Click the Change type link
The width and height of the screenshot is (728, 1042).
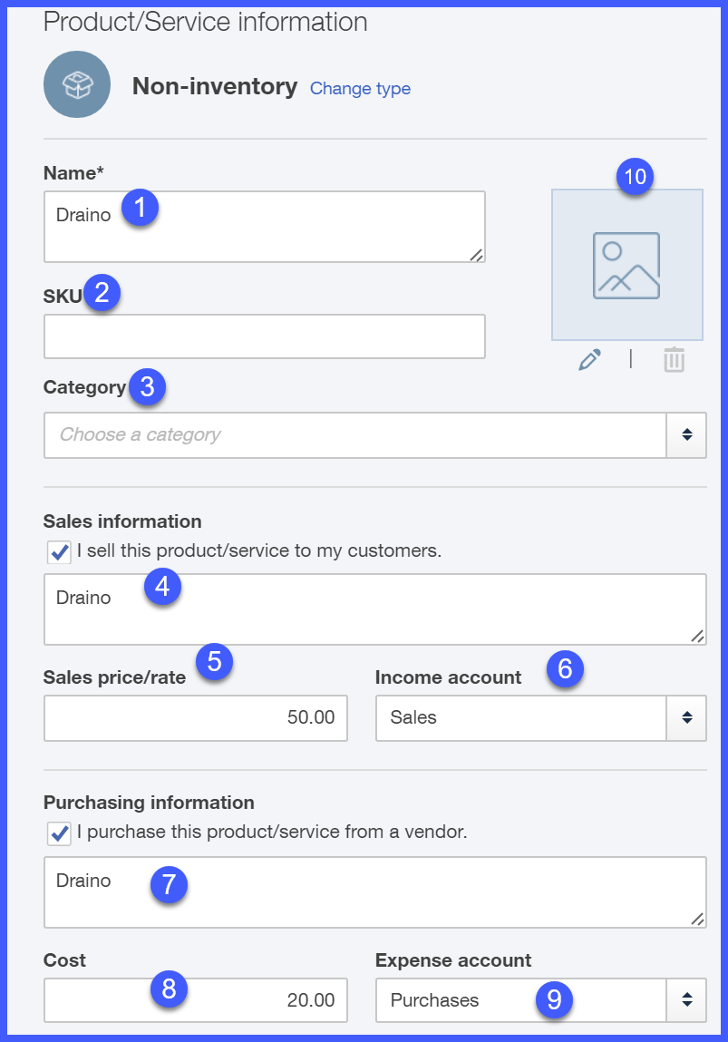[360, 88]
